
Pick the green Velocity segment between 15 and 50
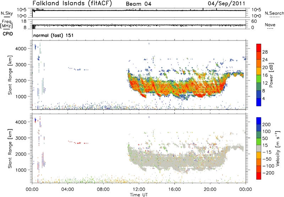259,142
